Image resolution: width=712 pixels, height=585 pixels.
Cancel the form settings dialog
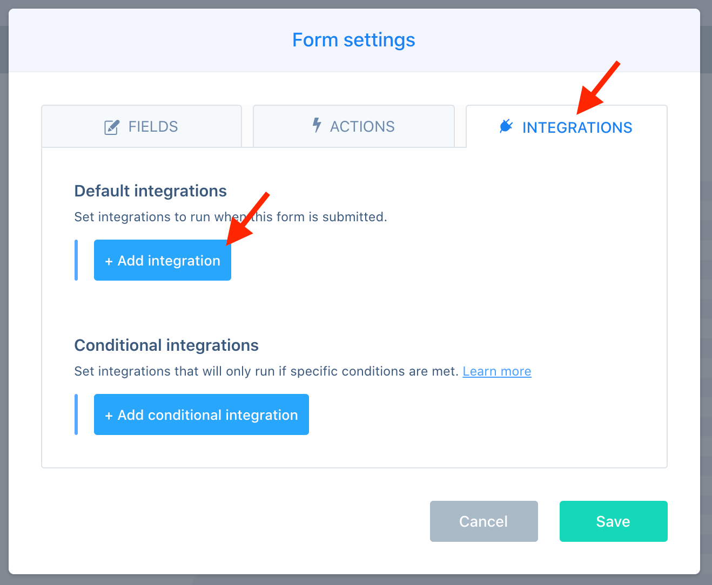pos(484,521)
